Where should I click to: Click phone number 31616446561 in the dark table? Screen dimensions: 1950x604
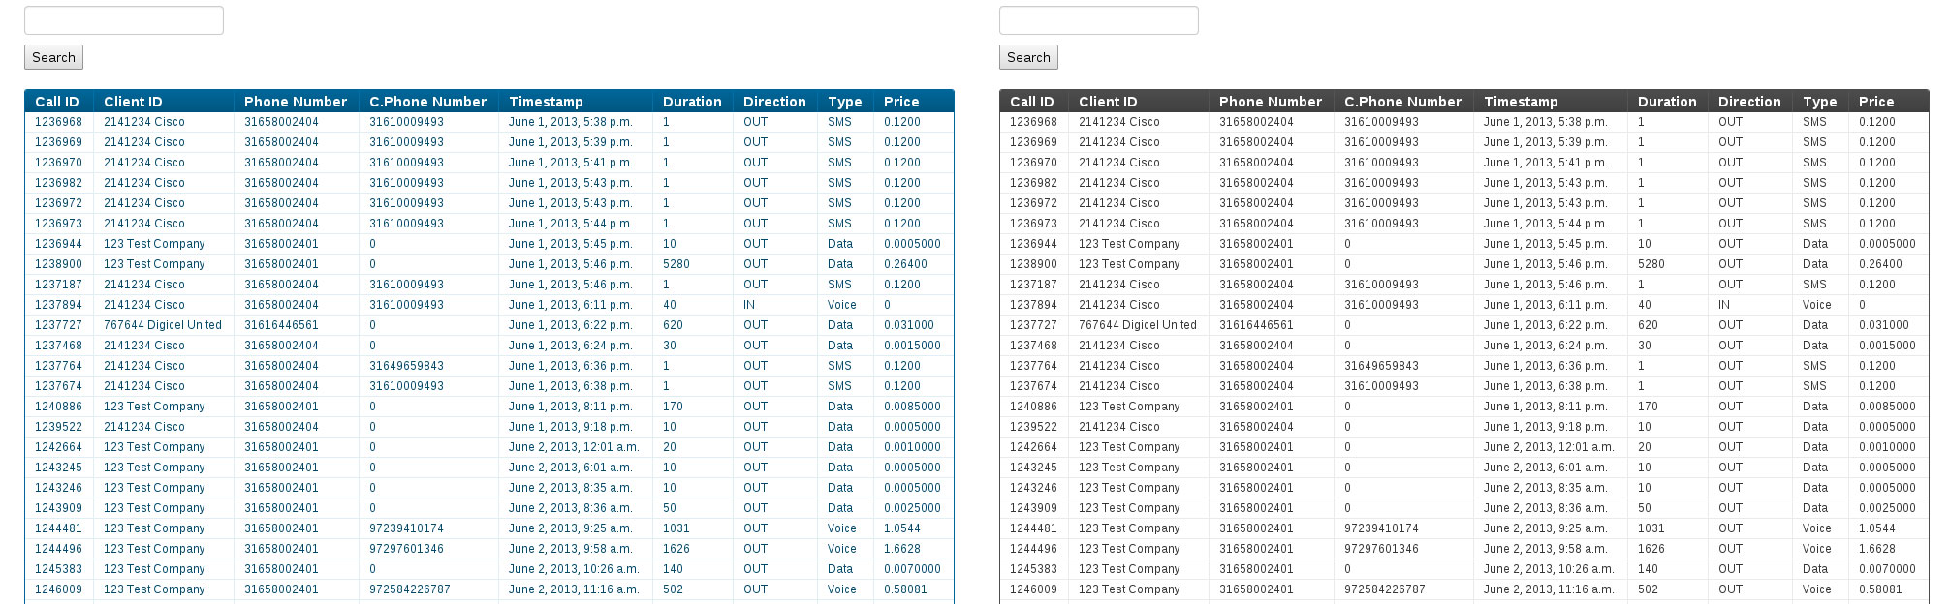tap(1256, 325)
